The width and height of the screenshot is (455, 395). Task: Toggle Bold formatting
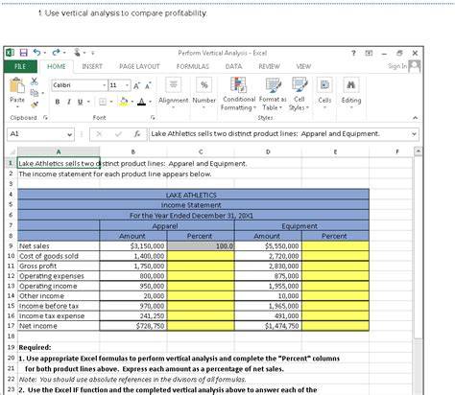(x=58, y=102)
